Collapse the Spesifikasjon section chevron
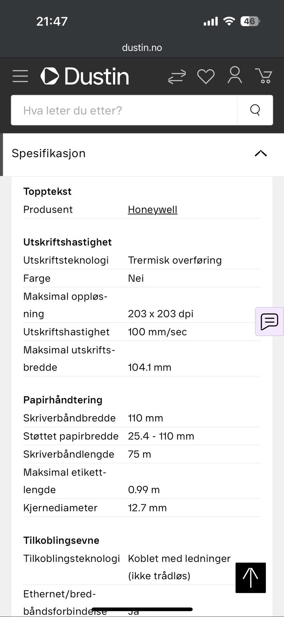This screenshot has height=617, width=284. [x=261, y=153]
